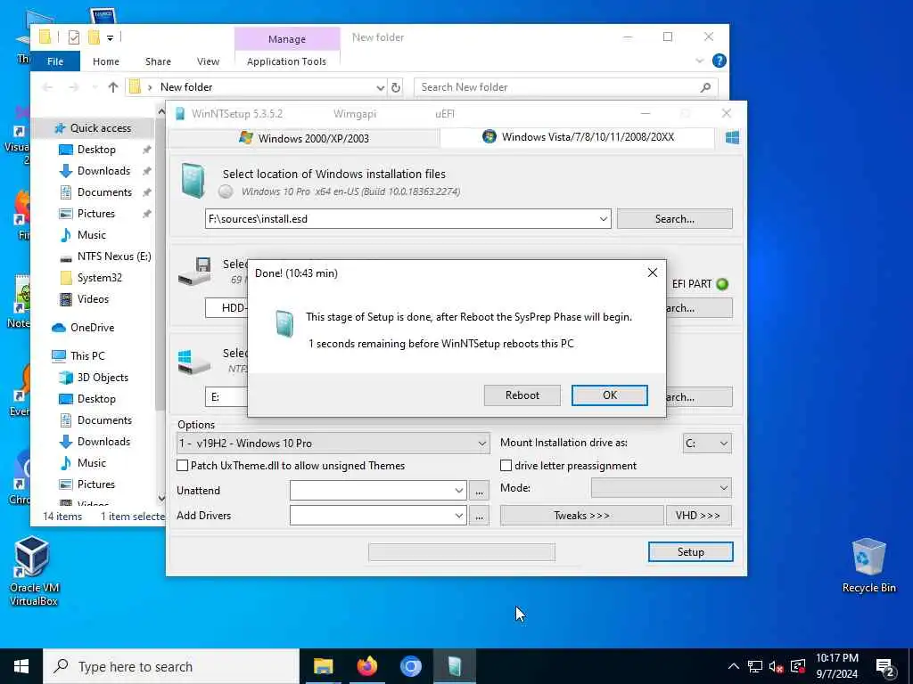The width and height of the screenshot is (913, 684).
Task: Open Tweaks >>> options
Action: point(581,516)
